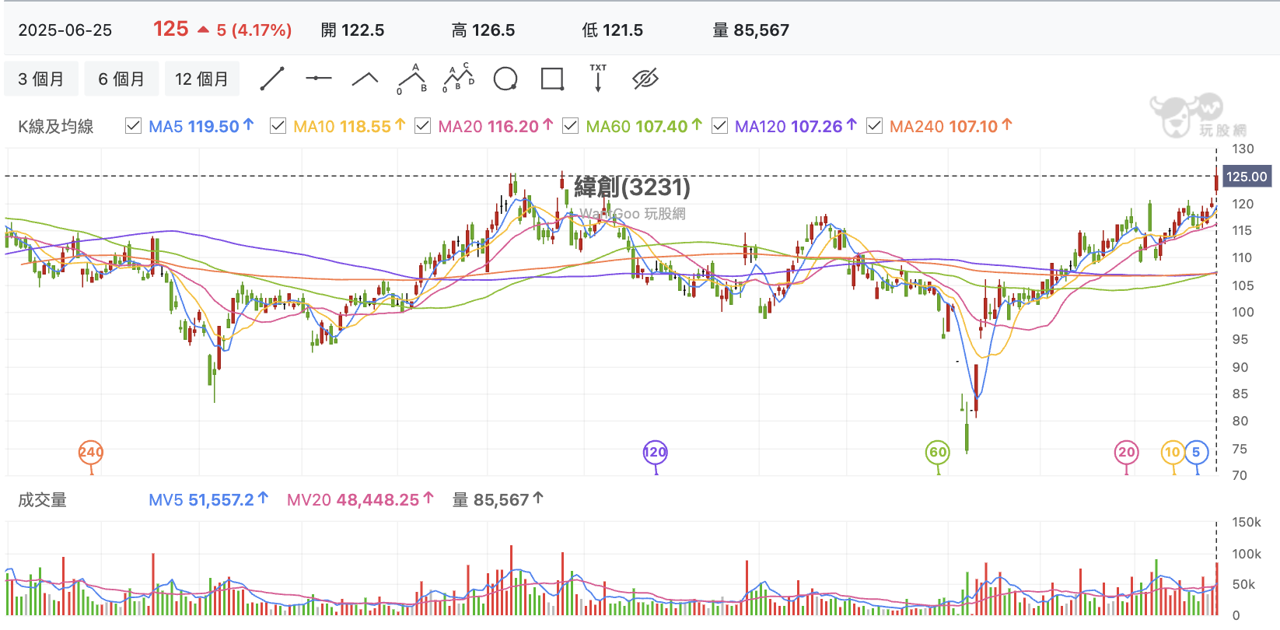Click the purple 120 marker on the timeline
1280x630 pixels.
pyautogui.click(x=656, y=453)
